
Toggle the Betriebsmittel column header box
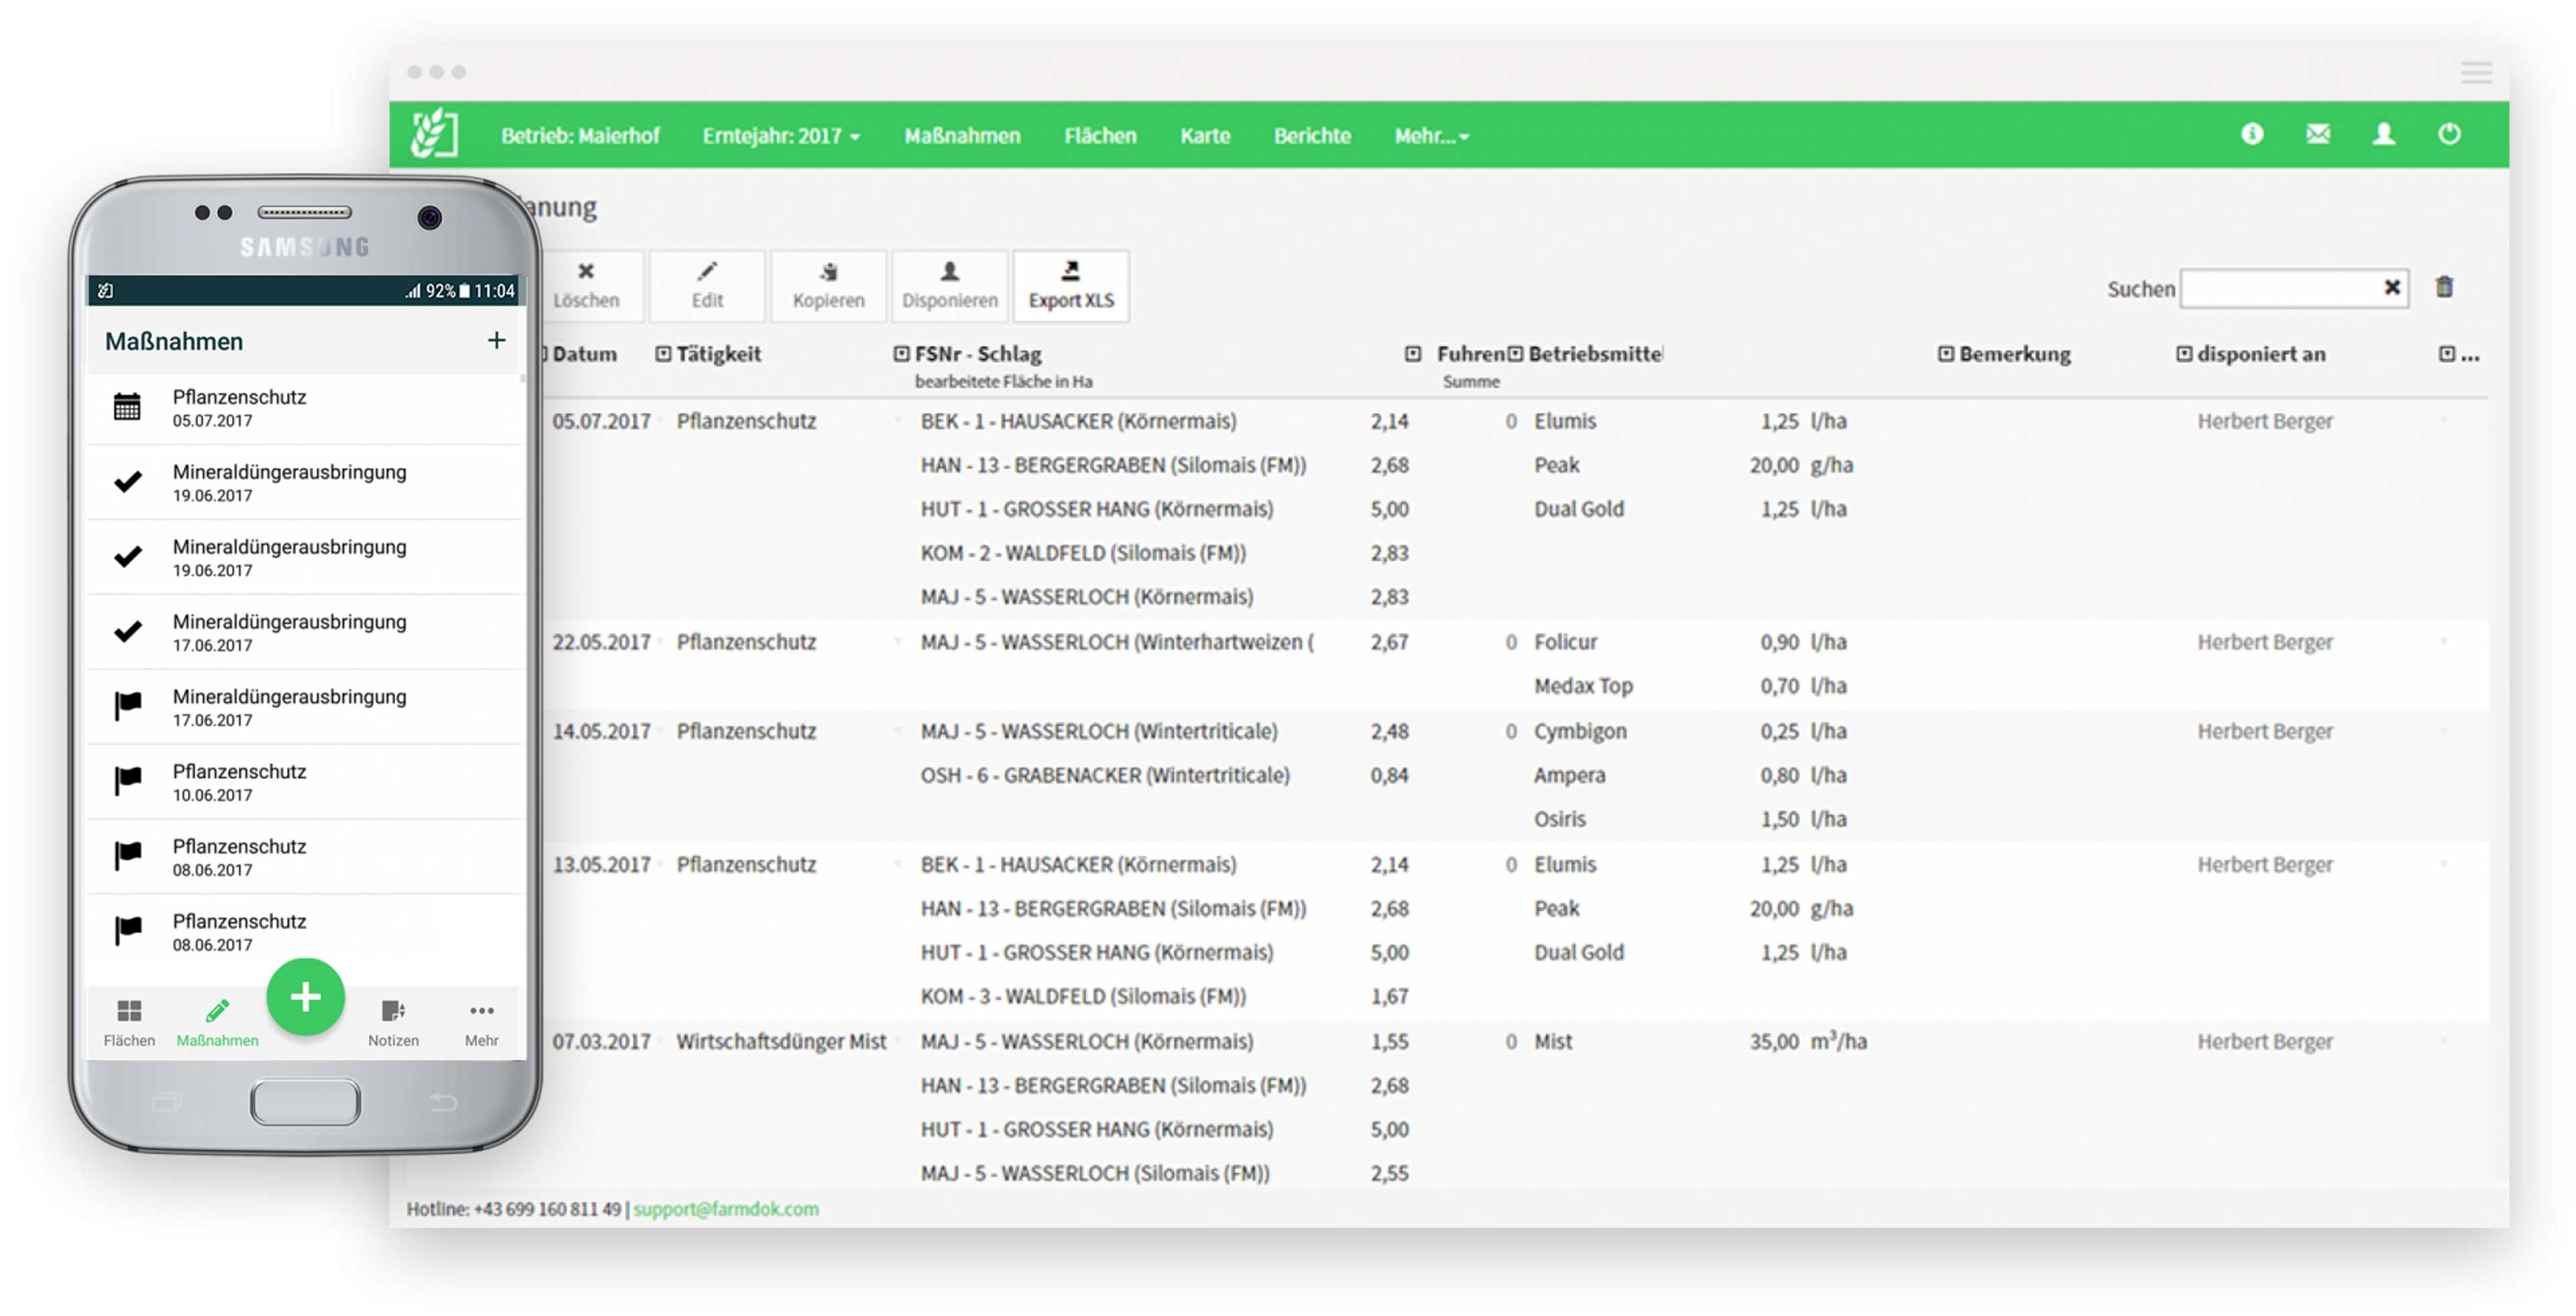coord(1515,354)
